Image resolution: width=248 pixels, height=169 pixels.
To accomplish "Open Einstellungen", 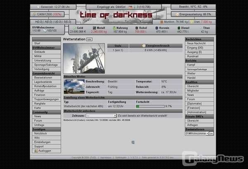I will click(46, 142).
